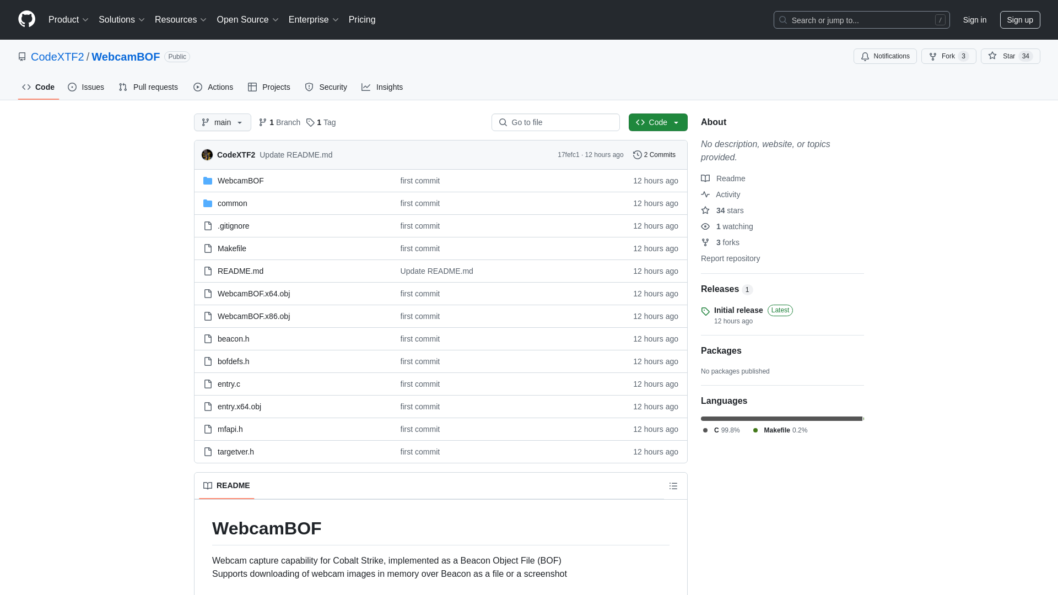Open the Activity link in About

721,194
